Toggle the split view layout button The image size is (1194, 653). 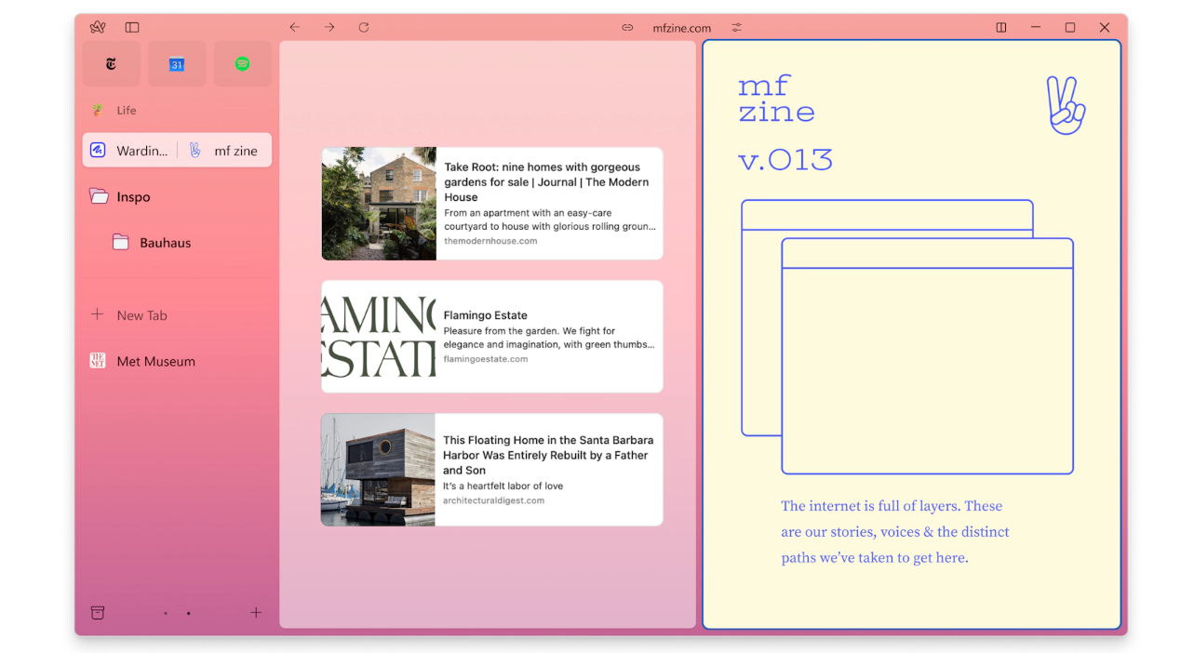1001,28
